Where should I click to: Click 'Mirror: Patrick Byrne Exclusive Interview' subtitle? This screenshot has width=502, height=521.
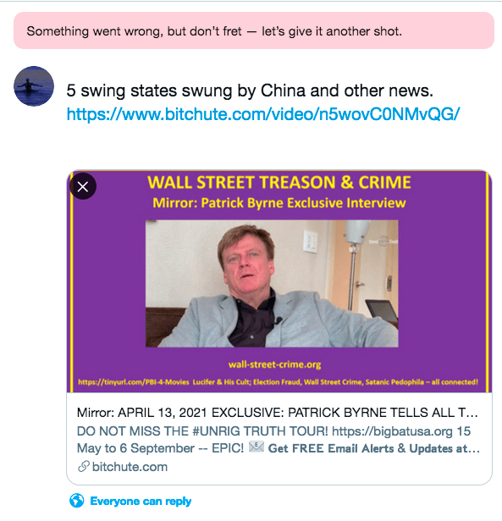tap(279, 203)
